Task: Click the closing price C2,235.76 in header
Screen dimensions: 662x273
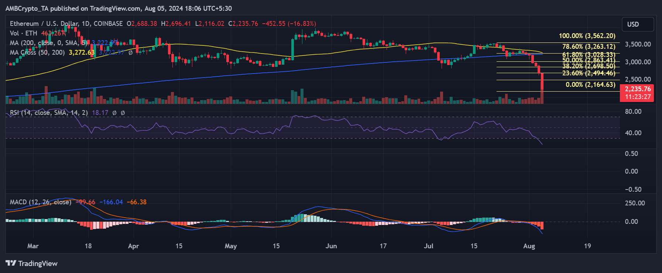Action: point(243,24)
